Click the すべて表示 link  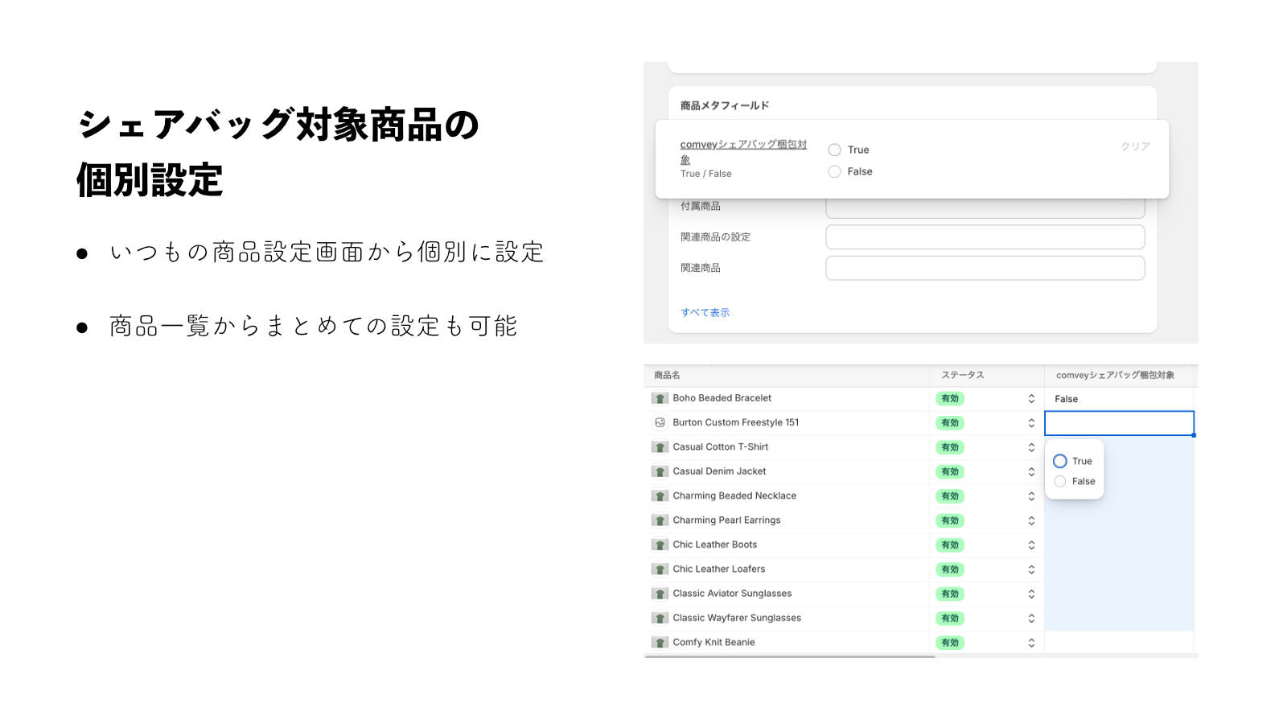click(x=705, y=313)
